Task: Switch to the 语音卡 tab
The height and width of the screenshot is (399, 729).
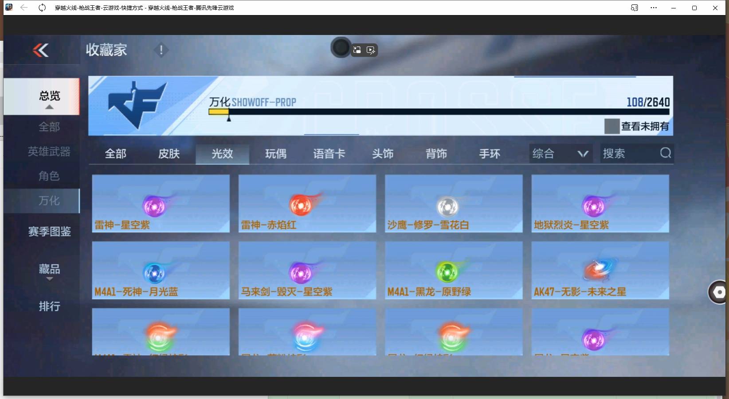Action: (x=329, y=154)
